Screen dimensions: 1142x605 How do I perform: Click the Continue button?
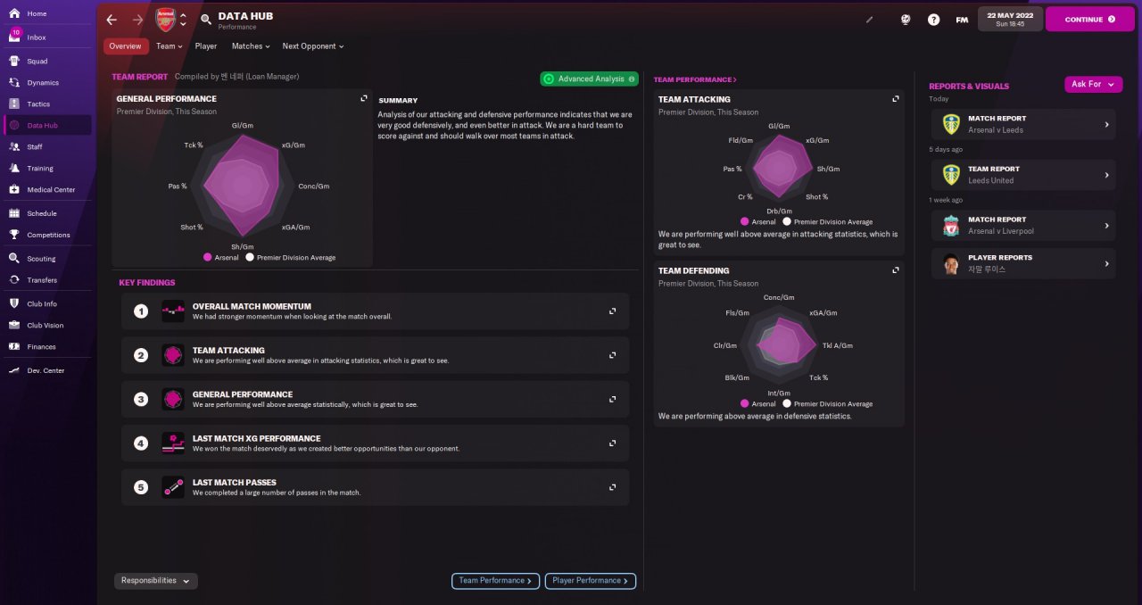point(1090,20)
